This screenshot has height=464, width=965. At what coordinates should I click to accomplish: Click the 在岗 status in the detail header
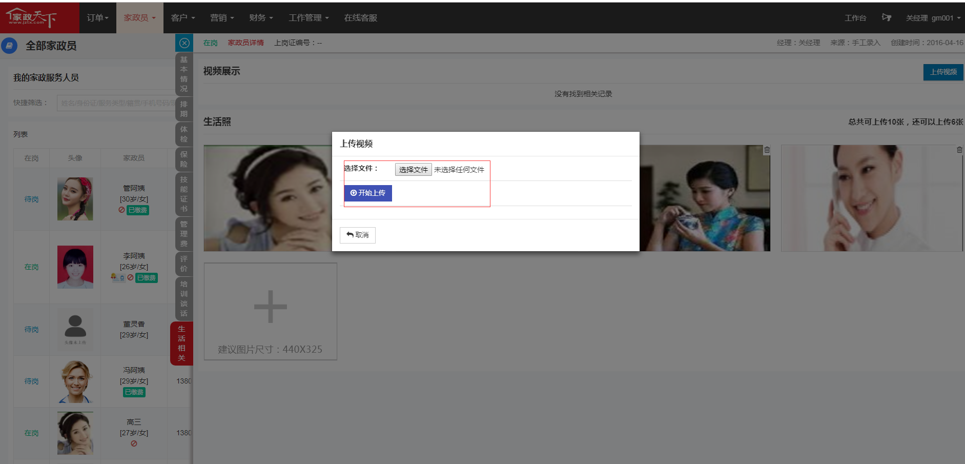click(210, 43)
